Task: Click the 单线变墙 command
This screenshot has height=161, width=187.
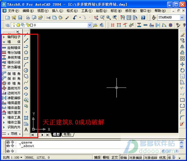Action: click(x=12, y=57)
